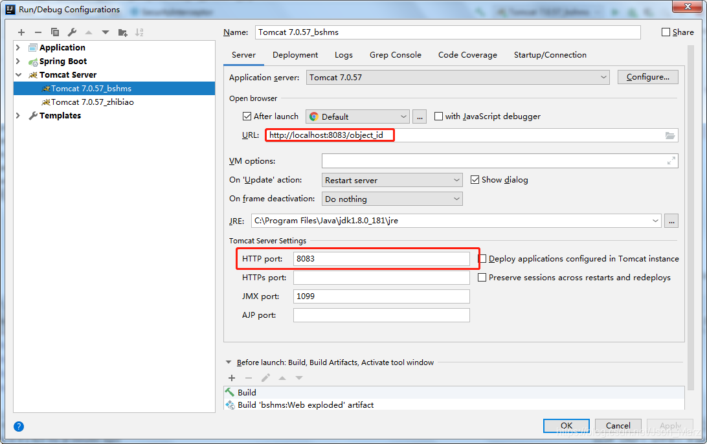The height and width of the screenshot is (444, 707).
Task: Switch to the Deployment tab
Action: point(295,55)
